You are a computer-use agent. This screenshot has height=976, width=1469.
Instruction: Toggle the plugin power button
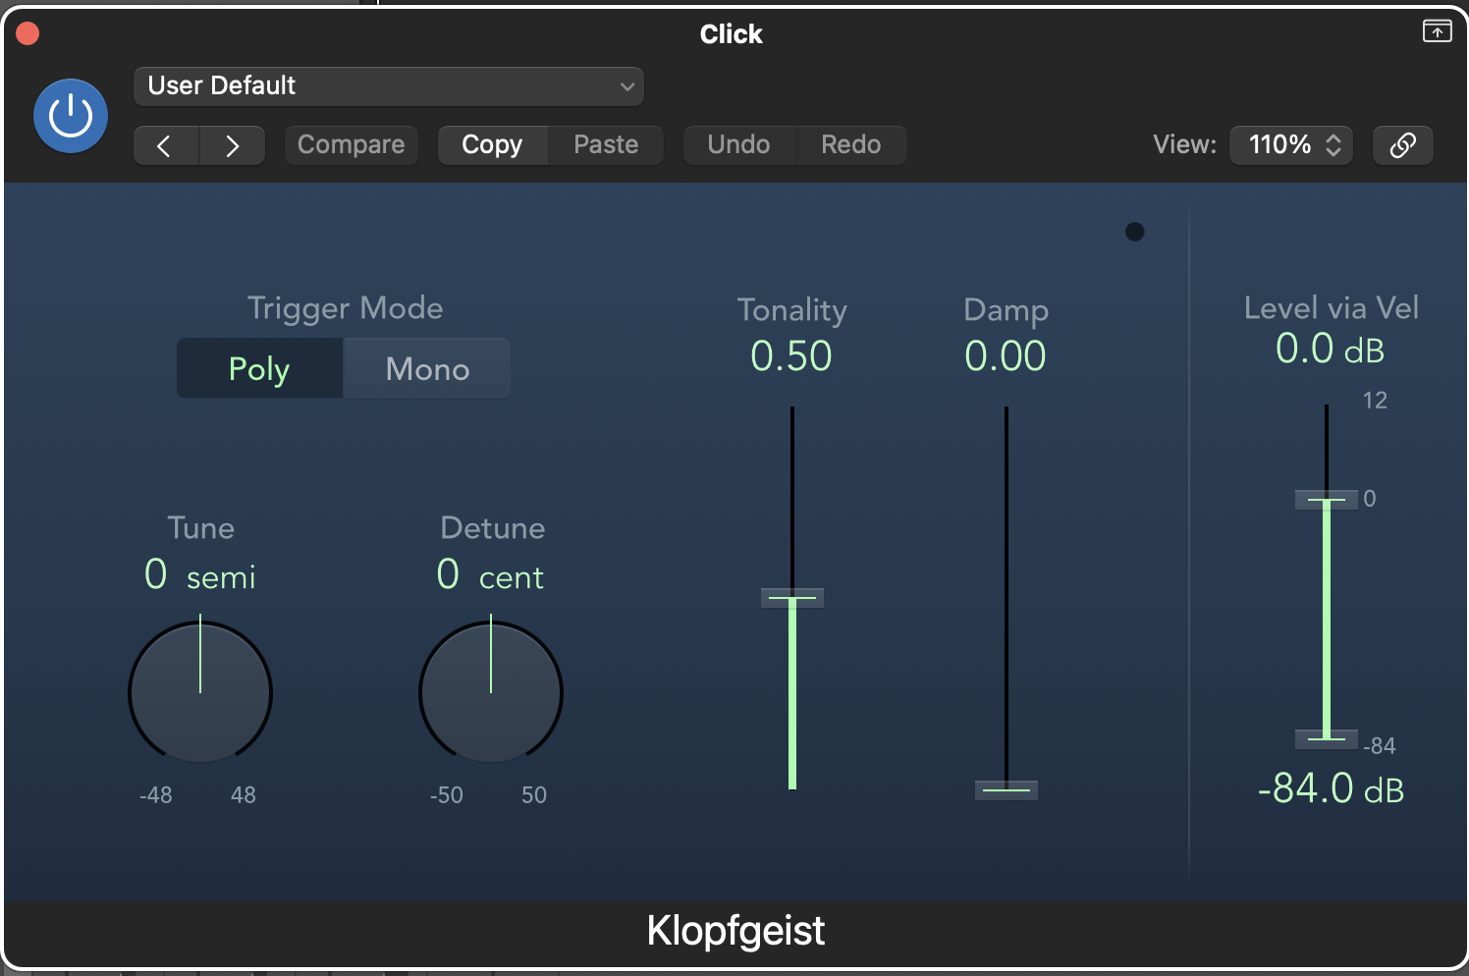point(71,116)
